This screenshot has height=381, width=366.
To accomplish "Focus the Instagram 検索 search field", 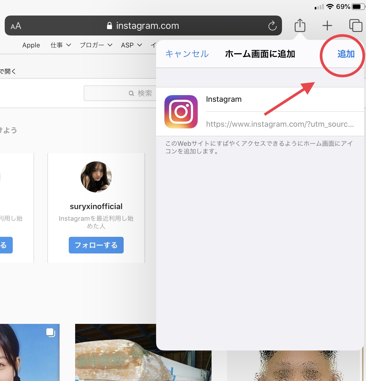I will point(120,93).
